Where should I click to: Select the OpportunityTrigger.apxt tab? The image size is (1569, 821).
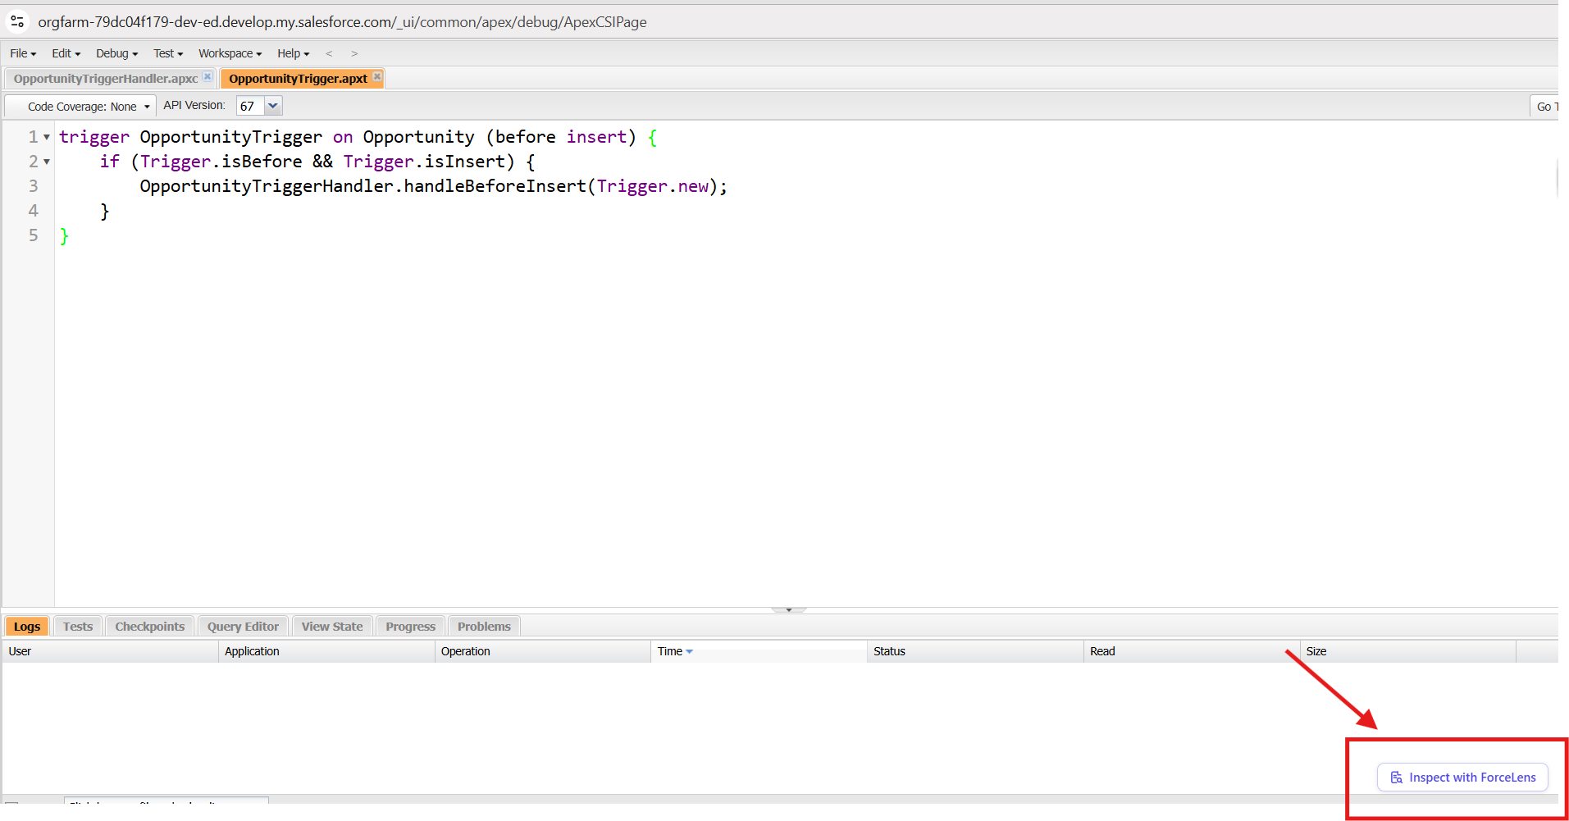298,79
